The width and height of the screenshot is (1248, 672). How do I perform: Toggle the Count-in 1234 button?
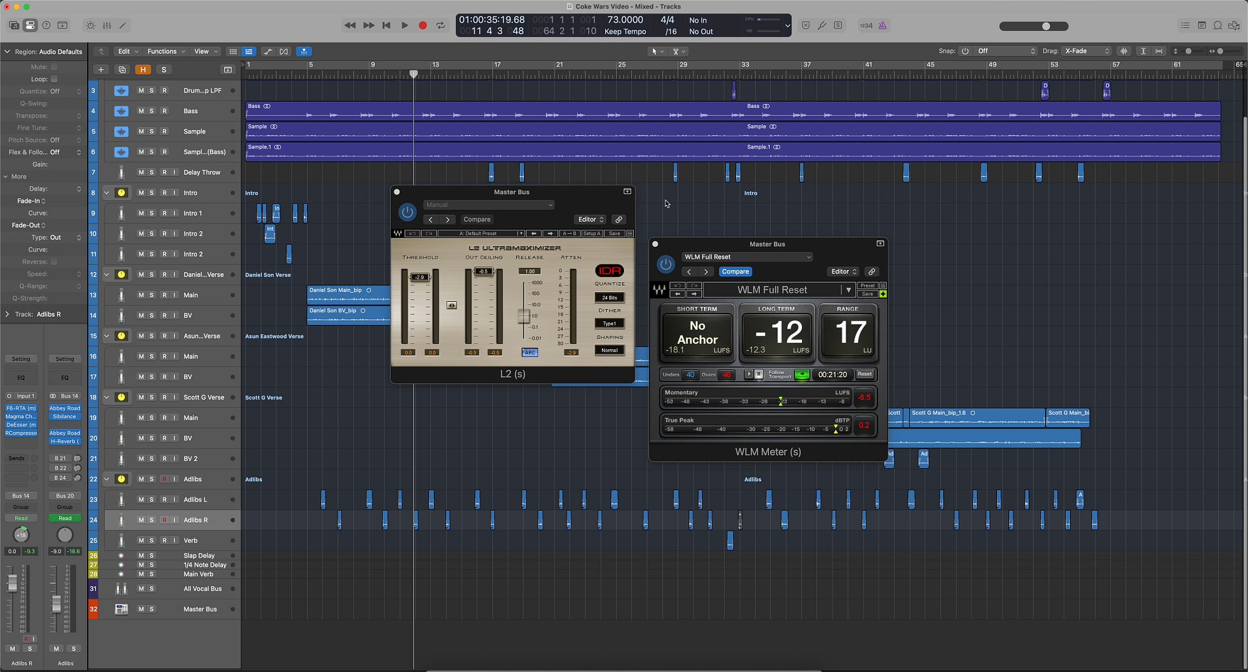[x=866, y=25]
